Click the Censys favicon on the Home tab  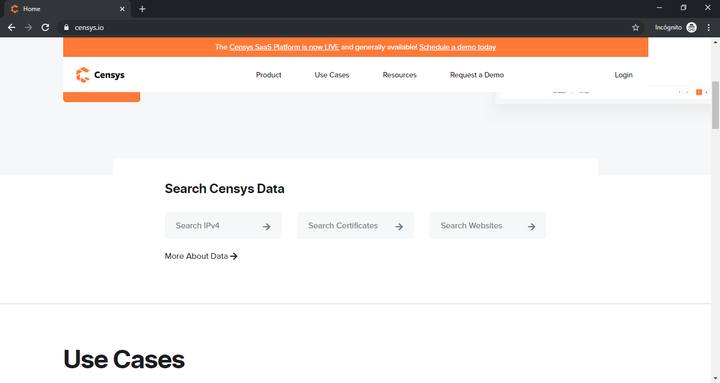[x=15, y=9]
